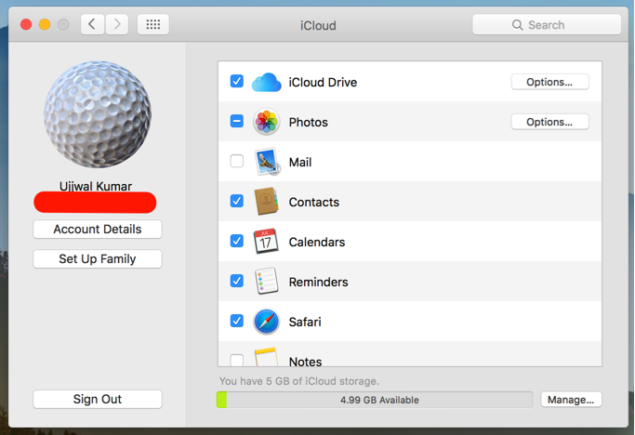This screenshot has width=635, height=435.
Task: Click the Sign Out button
Action: pos(98,399)
